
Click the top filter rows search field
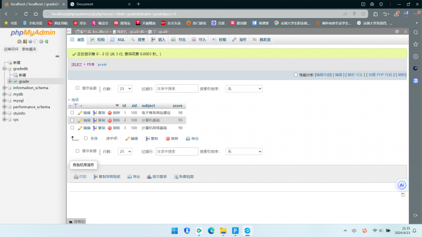click(x=177, y=88)
